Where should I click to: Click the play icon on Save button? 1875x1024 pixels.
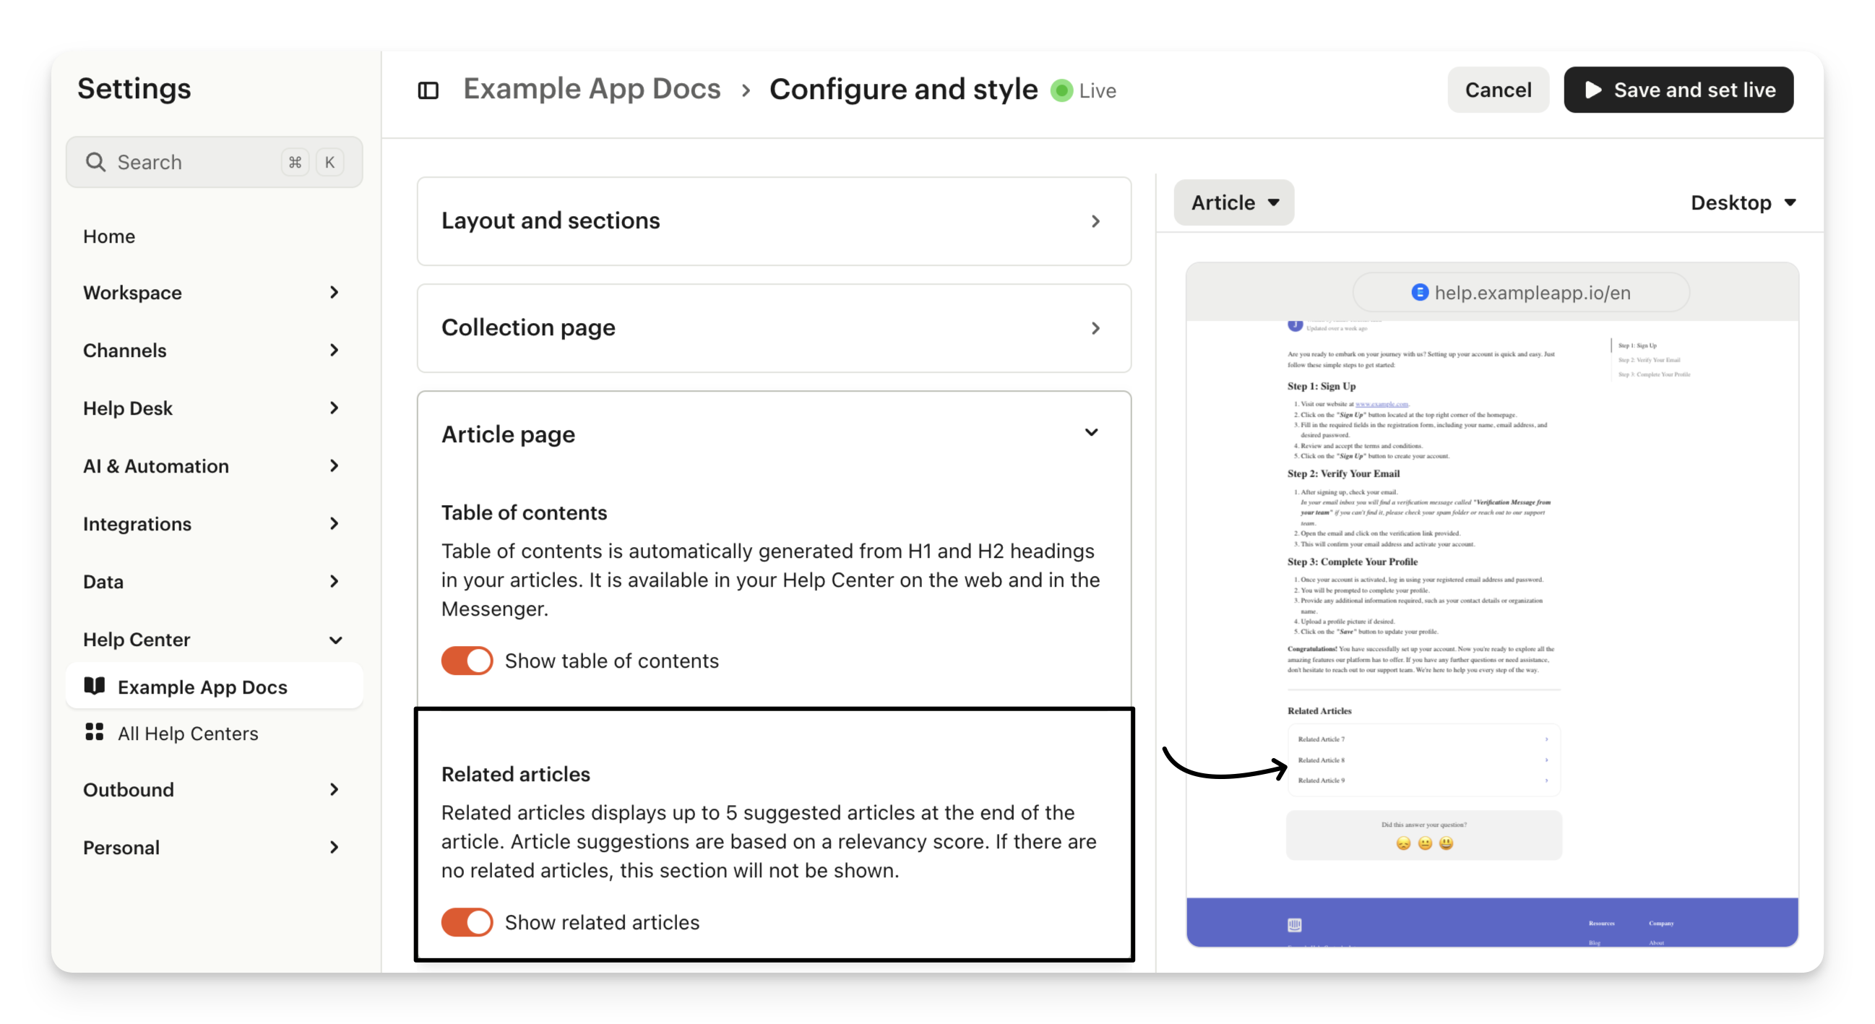pyautogui.click(x=1593, y=90)
